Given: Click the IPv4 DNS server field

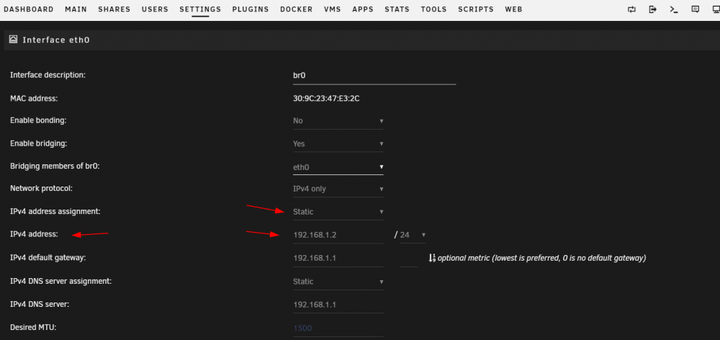Looking at the screenshot, I should pyautogui.click(x=338, y=305).
